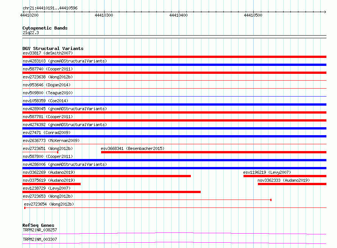Click the blue bar under nsv4283103
The image size is (337, 248).
click(174, 65)
